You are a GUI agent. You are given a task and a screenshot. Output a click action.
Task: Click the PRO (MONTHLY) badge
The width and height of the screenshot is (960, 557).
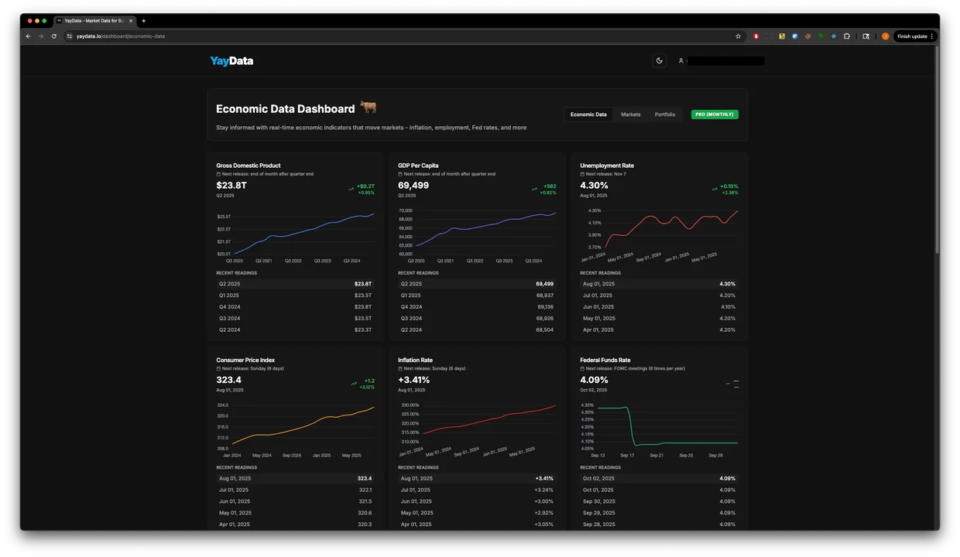tap(714, 114)
